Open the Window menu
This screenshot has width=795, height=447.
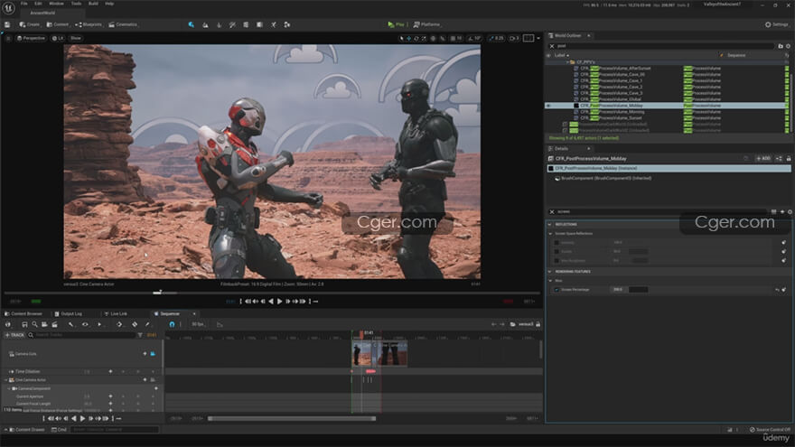(56, 4)
